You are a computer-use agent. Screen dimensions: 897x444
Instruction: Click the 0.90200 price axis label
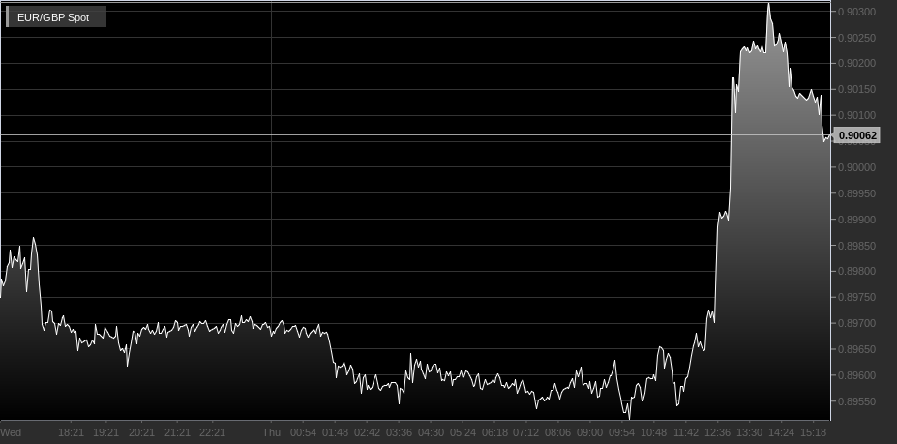point(856,64)
